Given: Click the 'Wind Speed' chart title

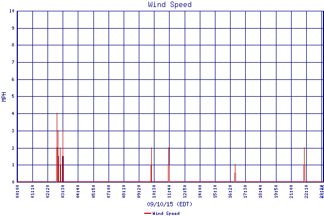Looking at the screenshot, I should pyautogui.click(x=170, y=4).
